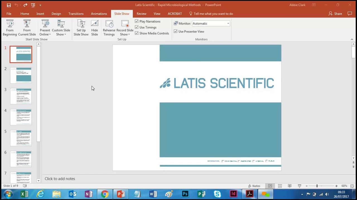Toggle the Notes button in status bar

click(x=254, y=186)
